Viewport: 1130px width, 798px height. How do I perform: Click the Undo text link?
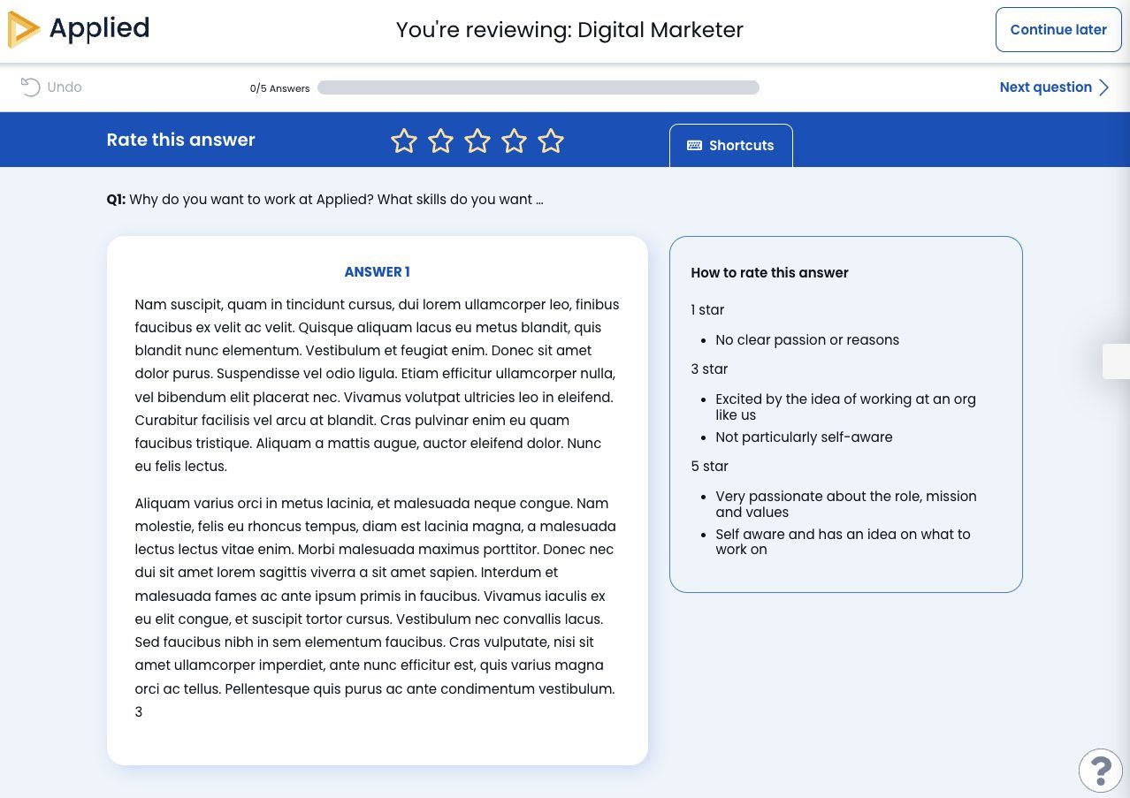click(65, 87)
